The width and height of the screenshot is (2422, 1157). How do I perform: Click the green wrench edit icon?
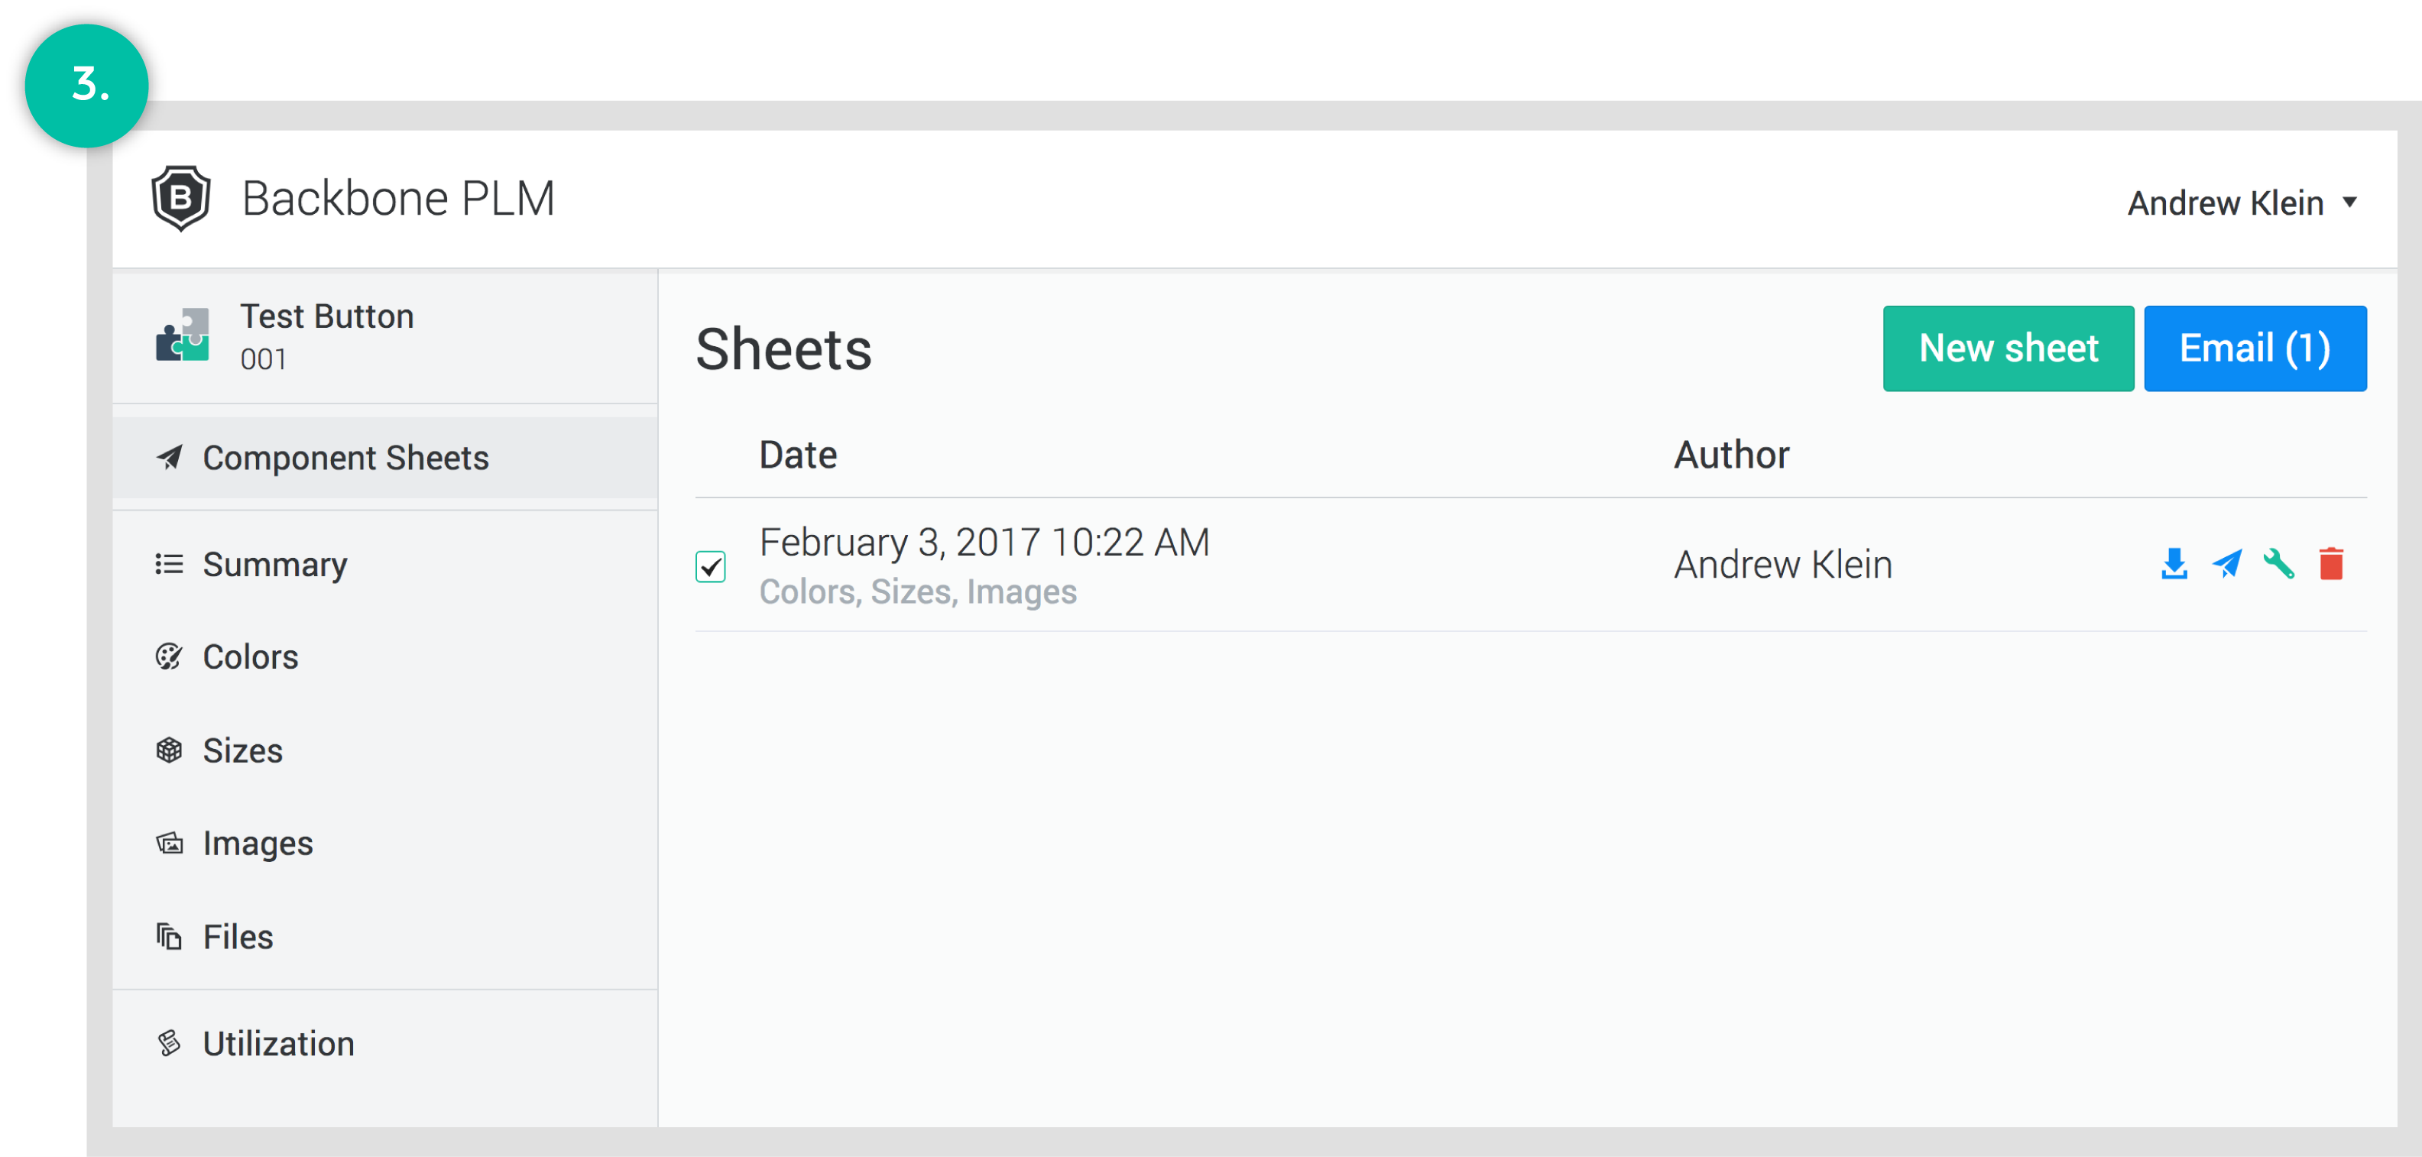point(2279,564)
